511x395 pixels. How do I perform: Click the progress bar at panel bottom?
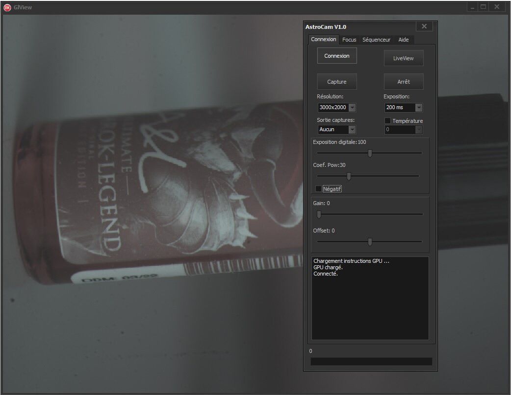[x=371, y=362]
